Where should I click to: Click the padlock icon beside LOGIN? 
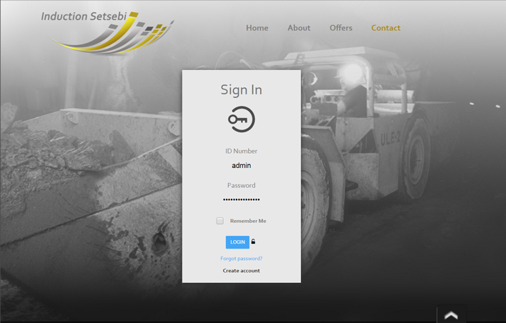tap(253, 242)
